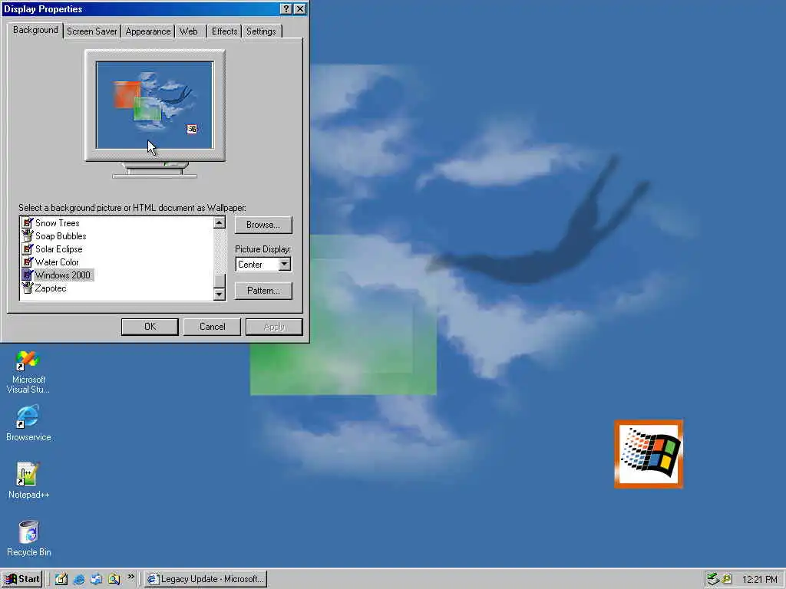Select Solar Eclipse wallpaper name

[58, 249]
